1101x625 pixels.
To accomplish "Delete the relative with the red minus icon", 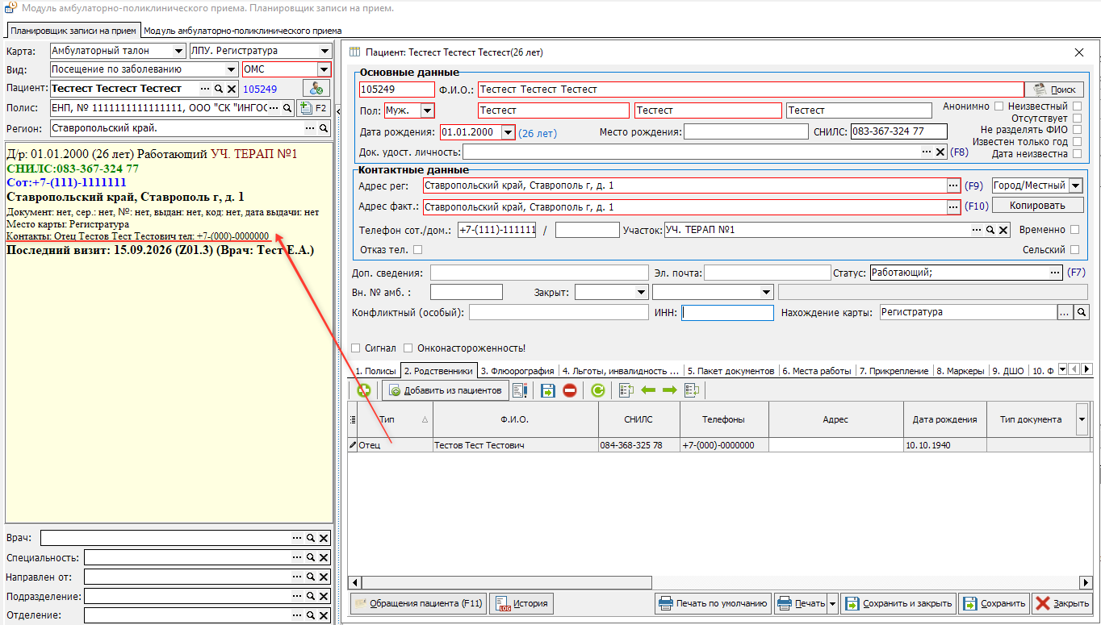I will point(570,390).
